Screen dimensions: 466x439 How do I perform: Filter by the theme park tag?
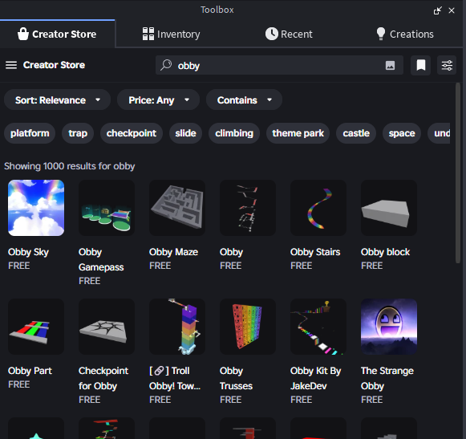click(298, 133)
